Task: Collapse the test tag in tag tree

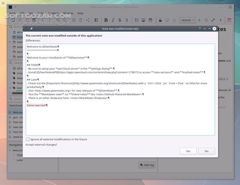Action: point(10,88)
